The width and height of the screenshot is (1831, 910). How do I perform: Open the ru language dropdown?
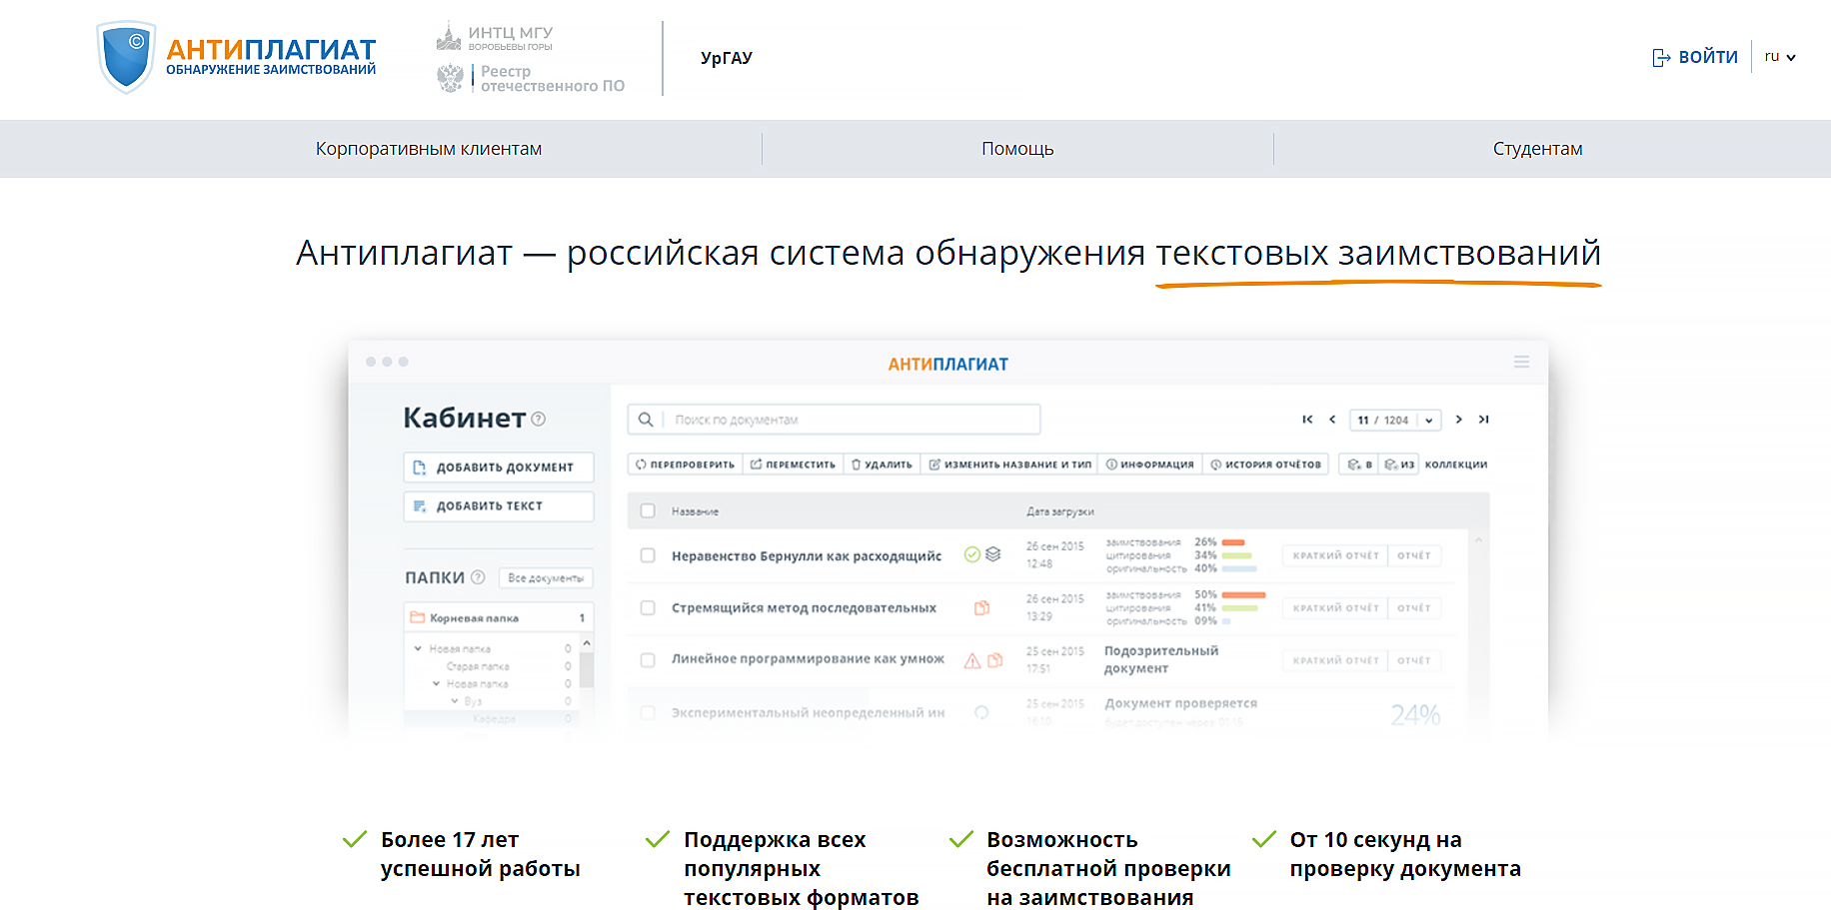tap(1780, 57)
